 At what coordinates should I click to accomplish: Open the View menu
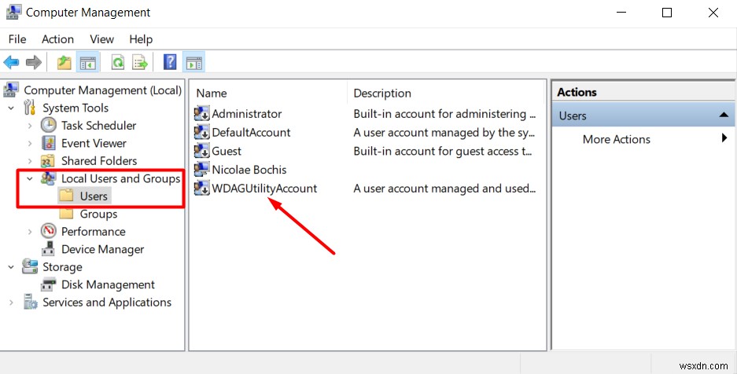click(x=102, y=39)
